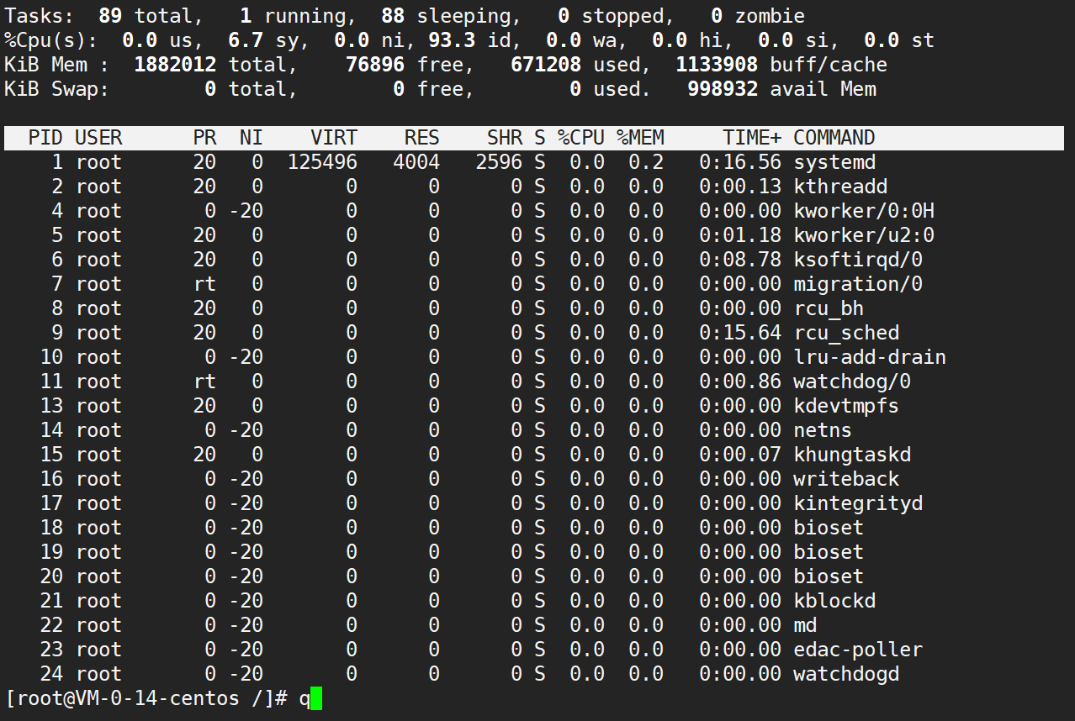Click the khungtaskd command text
1075x721 pixels.
click(x=852, y=455)
